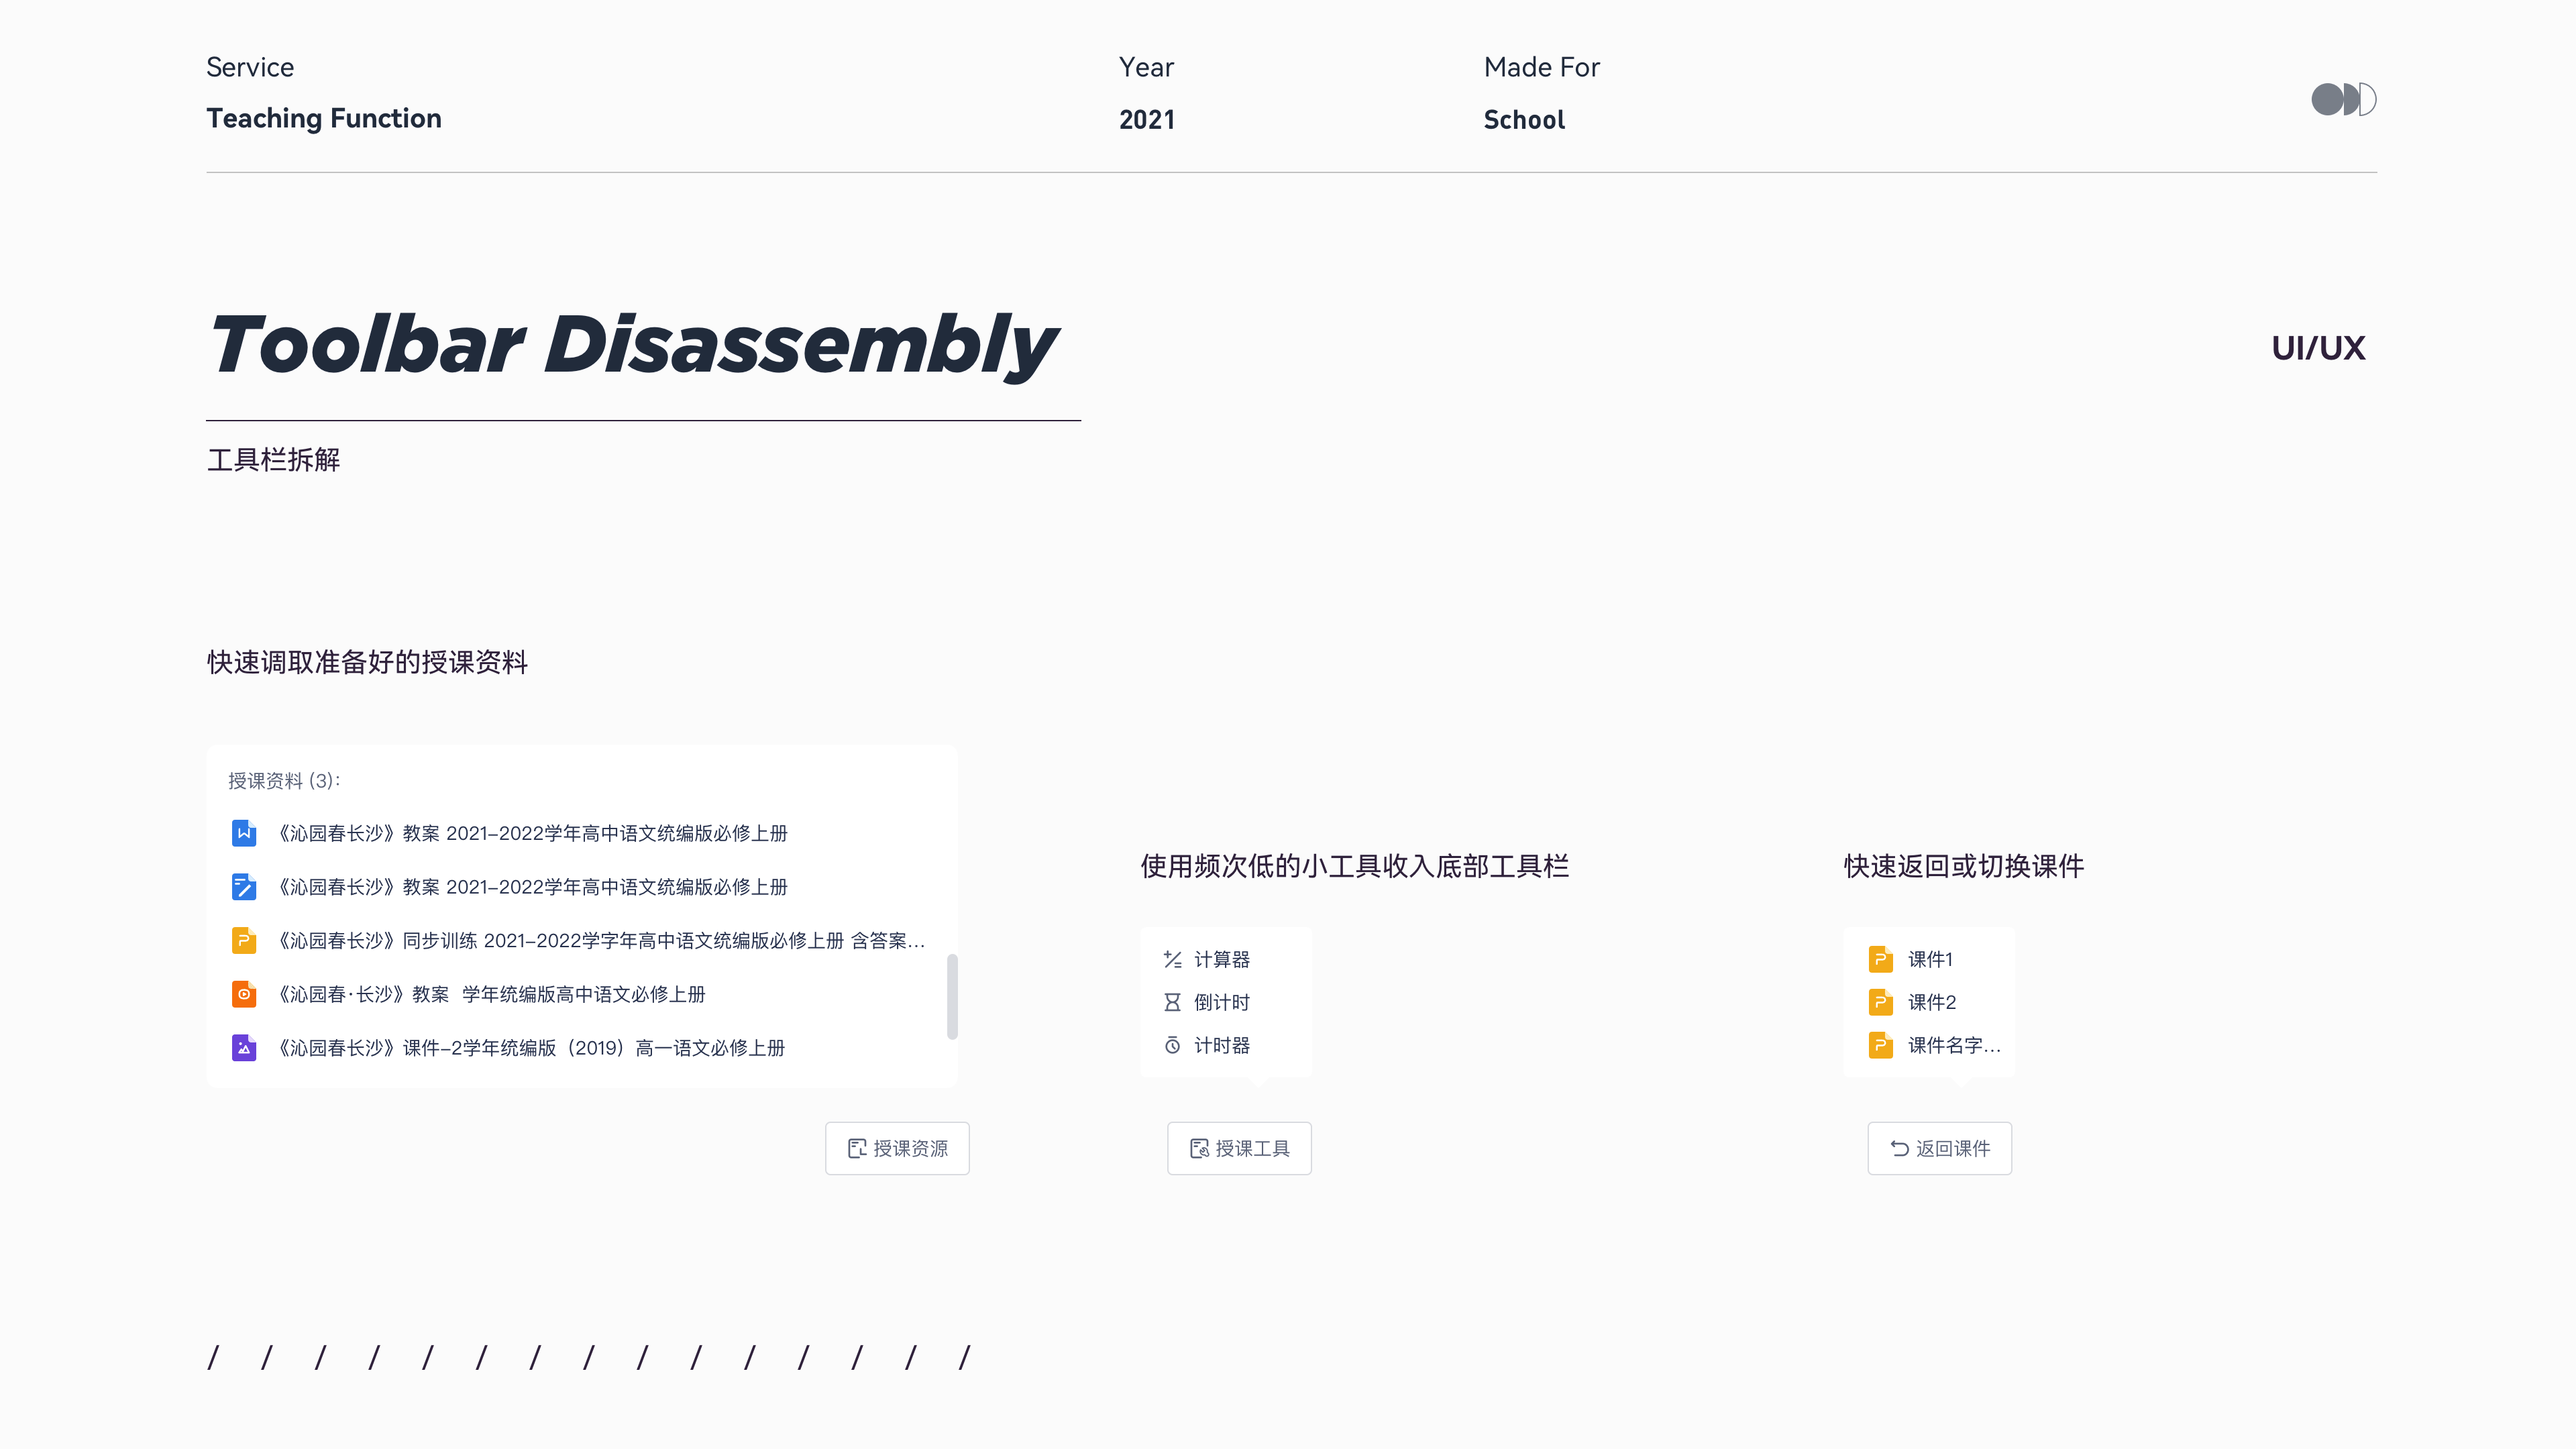Click the return arrow icon in 返回课件

(1899, 1148)
